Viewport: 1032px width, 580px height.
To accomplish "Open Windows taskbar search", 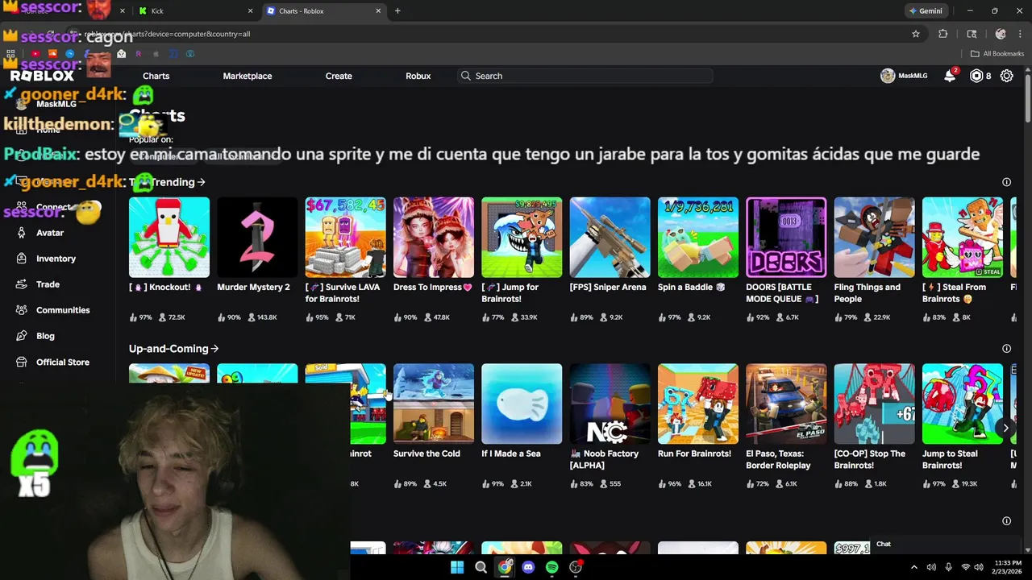I will pyautogui.click(x=481, y=567).
